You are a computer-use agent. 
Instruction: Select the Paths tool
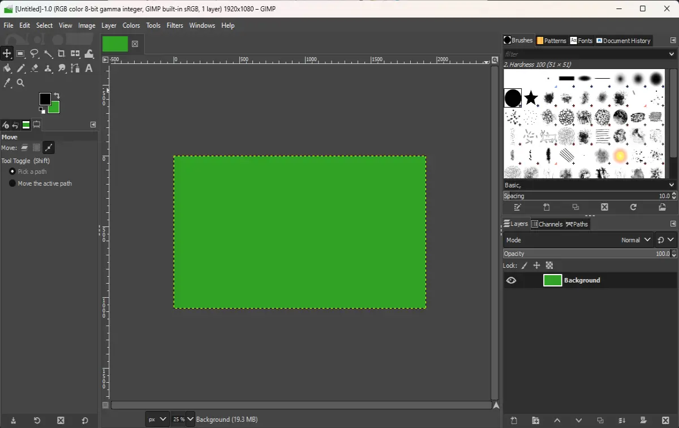tap(75, 68)
